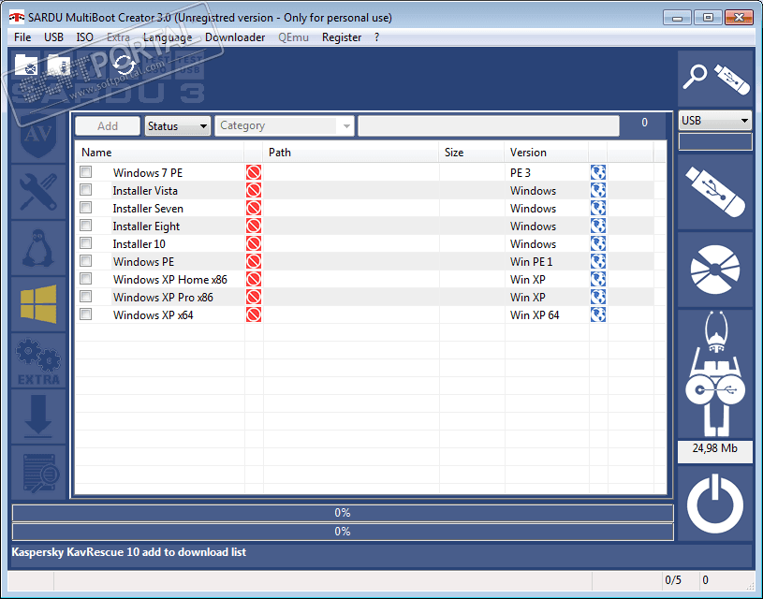Click the Create ISO disc icon
The image size is (763, 599).
tap(715, 270)
